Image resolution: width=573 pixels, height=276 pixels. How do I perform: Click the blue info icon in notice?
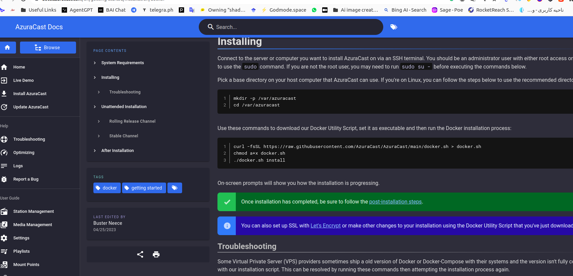pos(227,226)
